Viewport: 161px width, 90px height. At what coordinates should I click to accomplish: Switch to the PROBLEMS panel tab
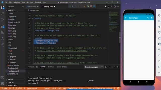coord(31,67)
